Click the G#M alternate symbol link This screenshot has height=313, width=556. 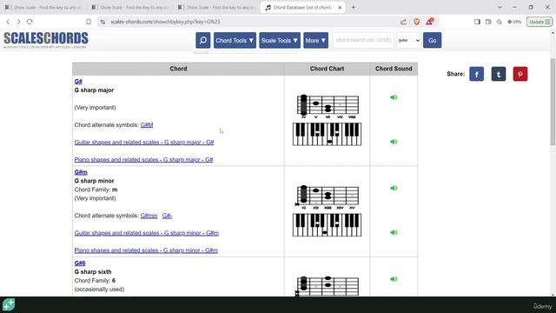pyautogui.click(x=147, y=125)
